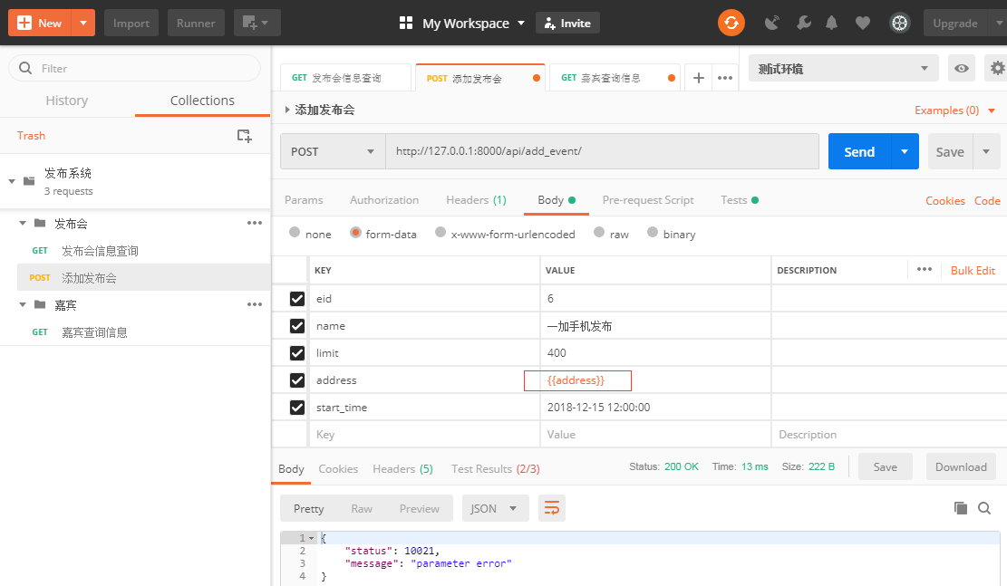Open the new window icon button
Viewport: 1007px width, 586px height.
[257, 24]
